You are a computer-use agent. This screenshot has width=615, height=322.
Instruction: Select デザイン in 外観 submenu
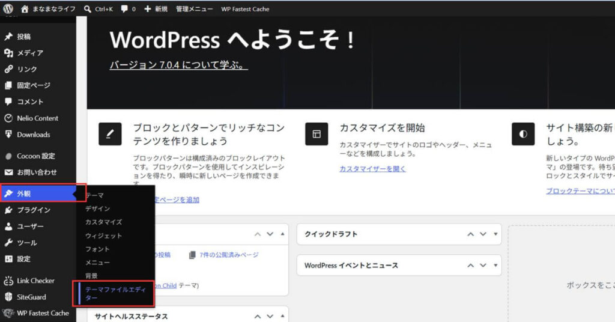pos(98,208)
